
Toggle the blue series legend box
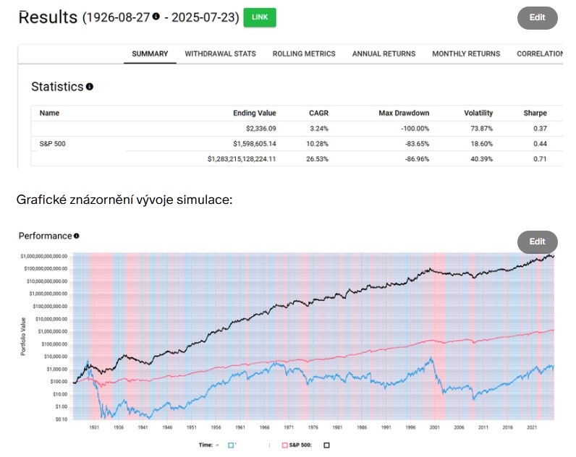click(232, 446)
